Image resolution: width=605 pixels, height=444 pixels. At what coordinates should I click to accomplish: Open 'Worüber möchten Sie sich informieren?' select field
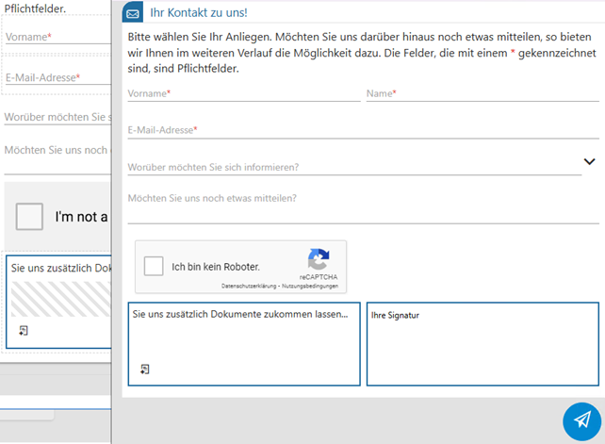pos(354,167)
